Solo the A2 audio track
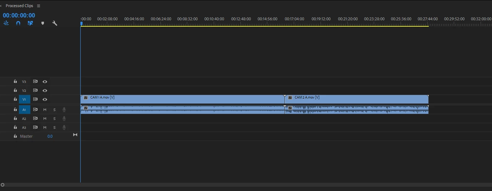Screen dimensions: 492x191 [55, 118]
